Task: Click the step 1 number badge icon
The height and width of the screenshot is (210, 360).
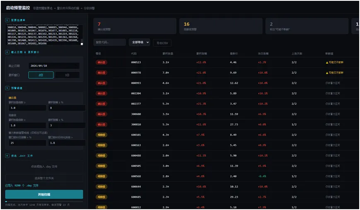Action: click(7, 20)
